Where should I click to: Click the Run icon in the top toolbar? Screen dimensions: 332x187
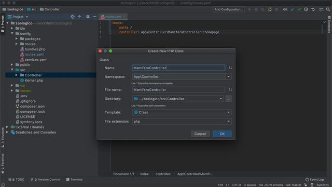click(250, 9)
